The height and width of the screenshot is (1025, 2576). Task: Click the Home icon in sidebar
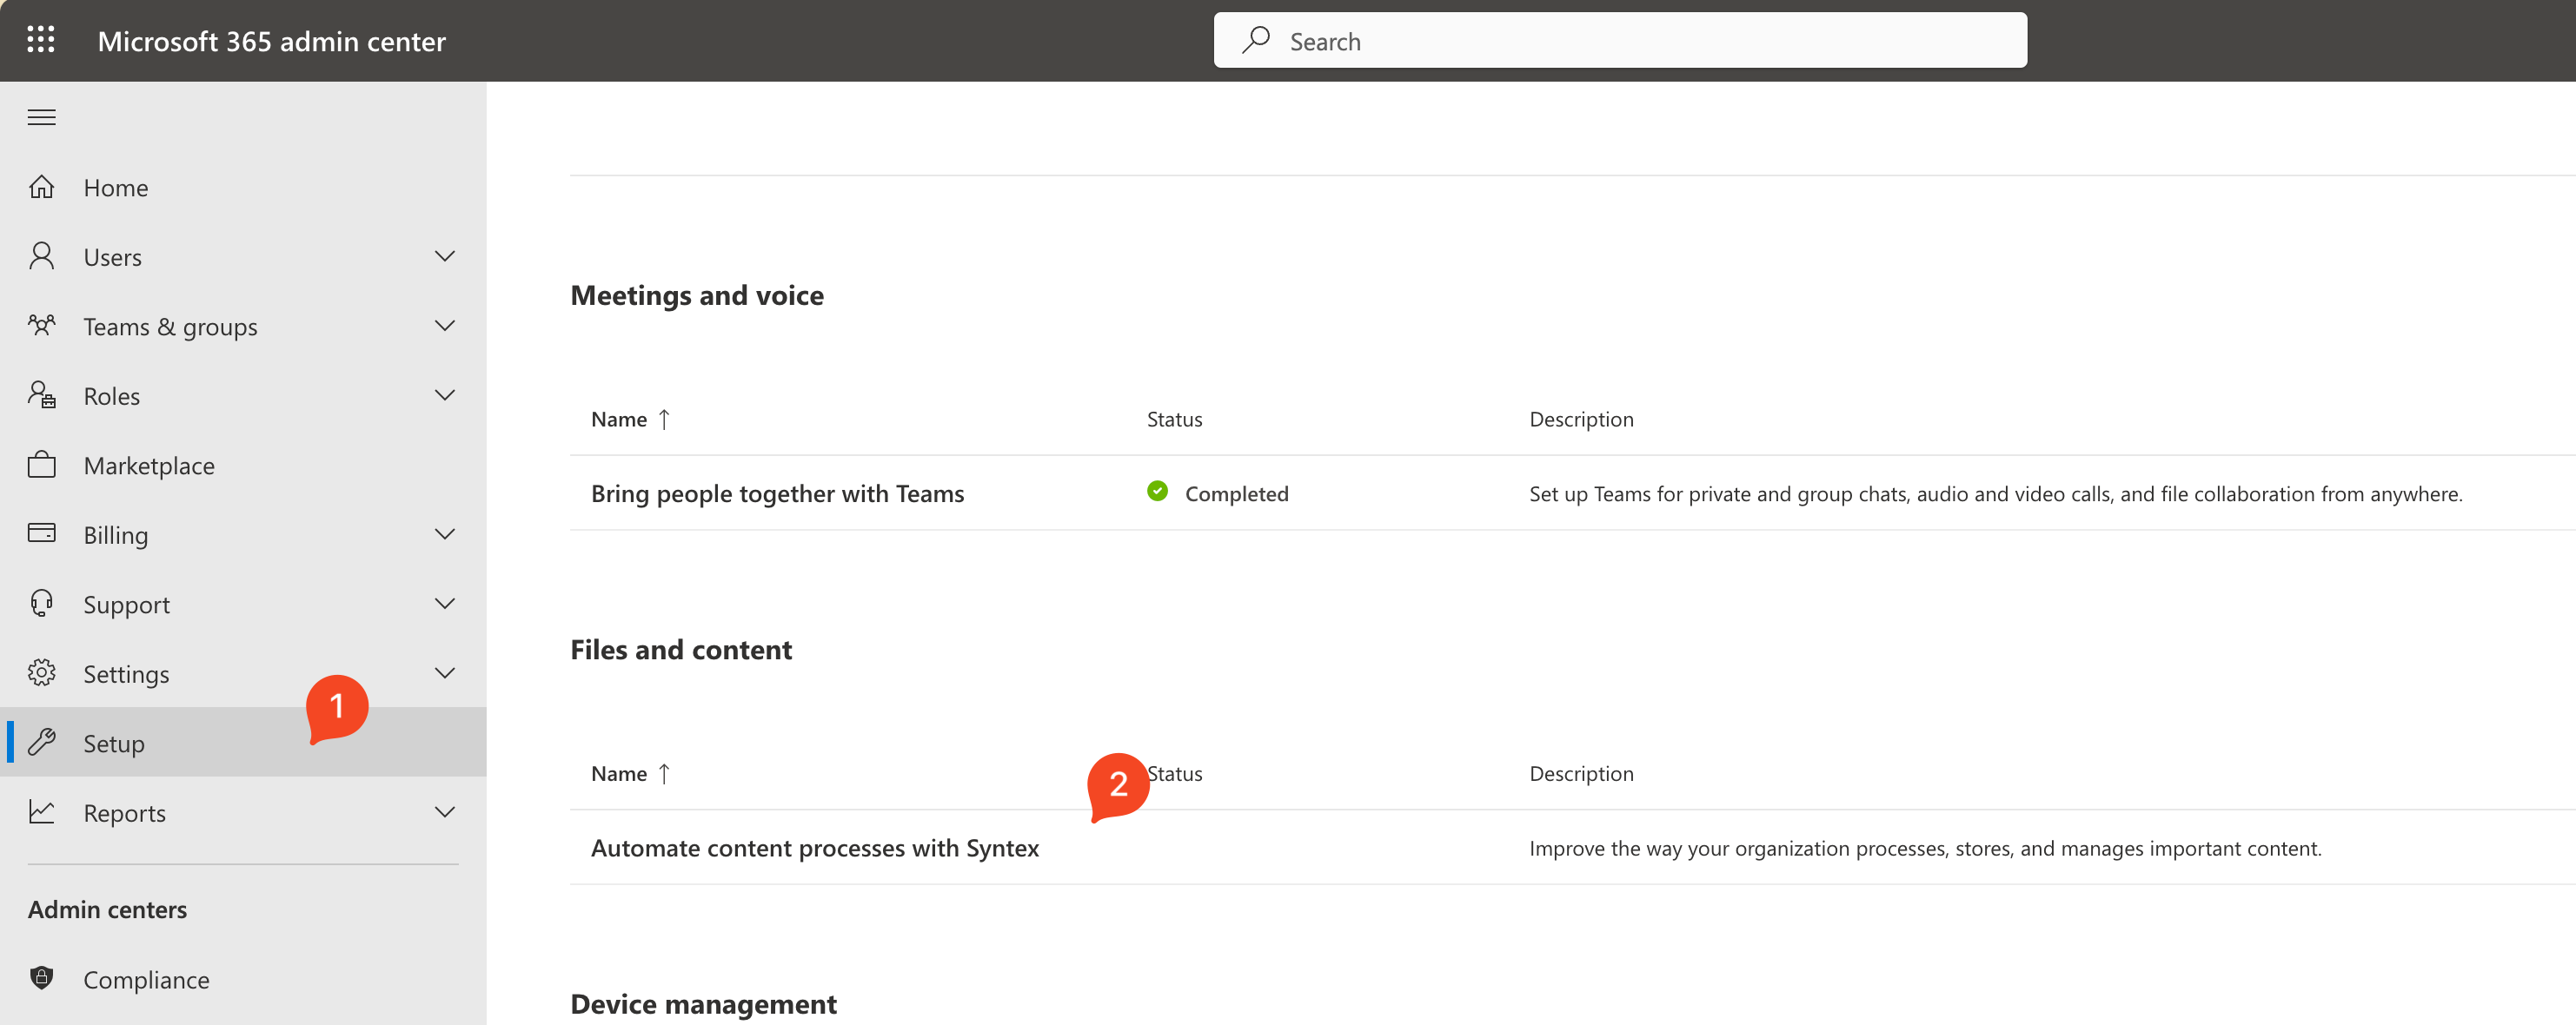pos(44,186)
